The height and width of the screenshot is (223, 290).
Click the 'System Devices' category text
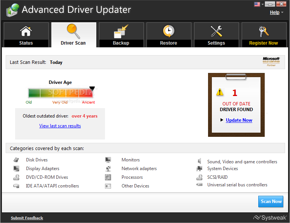click(222, 169)
